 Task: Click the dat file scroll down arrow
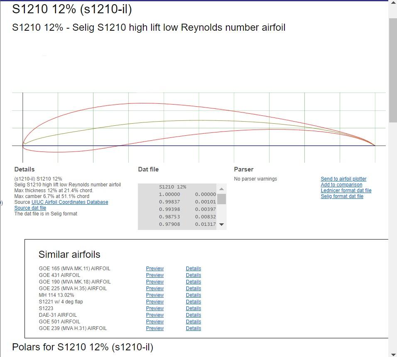coord(221,225)
